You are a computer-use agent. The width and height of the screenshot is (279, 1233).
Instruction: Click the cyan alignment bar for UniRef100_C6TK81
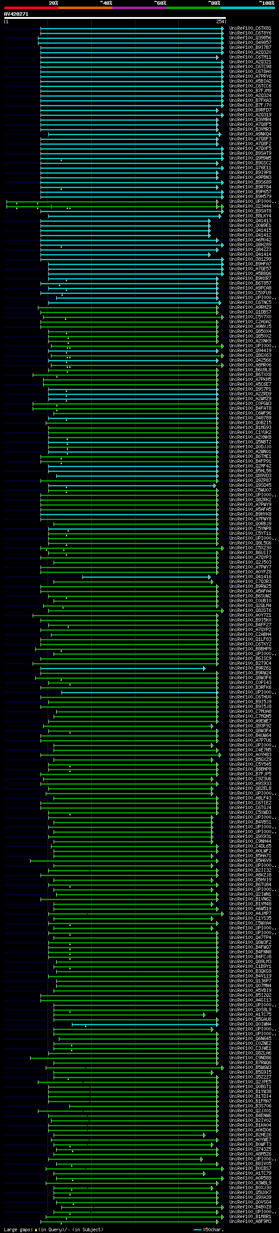pyautogui.click(x=132, y=28)
